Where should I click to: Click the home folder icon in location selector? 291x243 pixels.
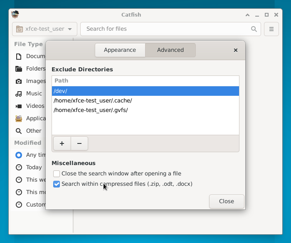point(20,29)
